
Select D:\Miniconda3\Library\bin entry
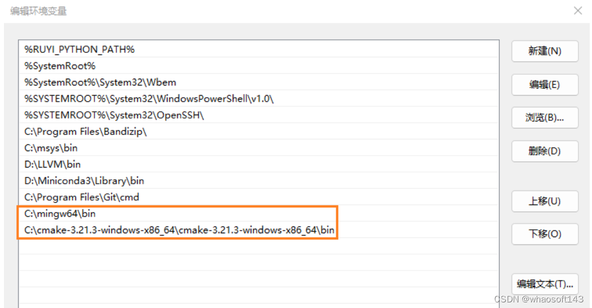[x=259, y=181]
